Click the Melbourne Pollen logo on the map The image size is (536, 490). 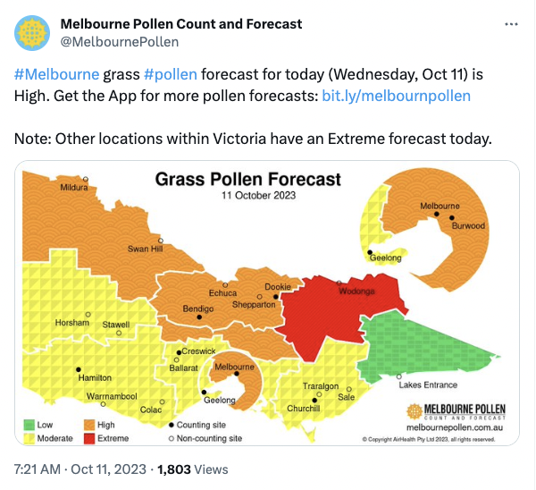(x=456, y=411)
